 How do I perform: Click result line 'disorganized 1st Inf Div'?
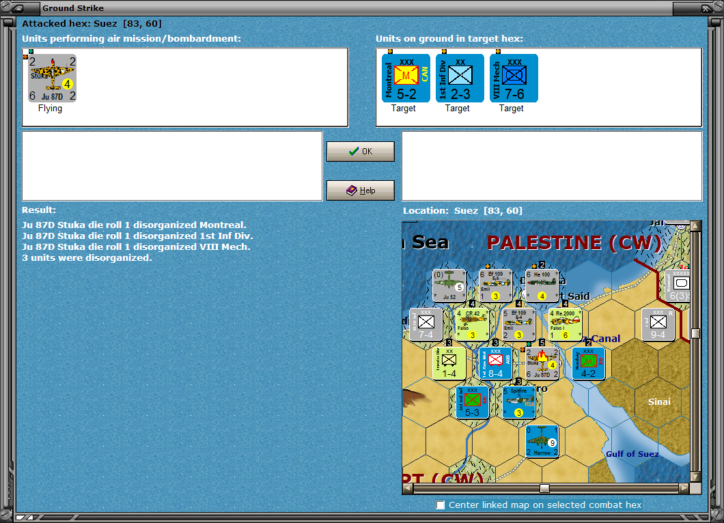point(137,236)
